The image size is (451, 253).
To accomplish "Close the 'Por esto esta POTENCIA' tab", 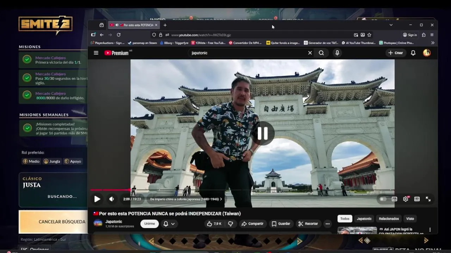I will tap(156, 25).
